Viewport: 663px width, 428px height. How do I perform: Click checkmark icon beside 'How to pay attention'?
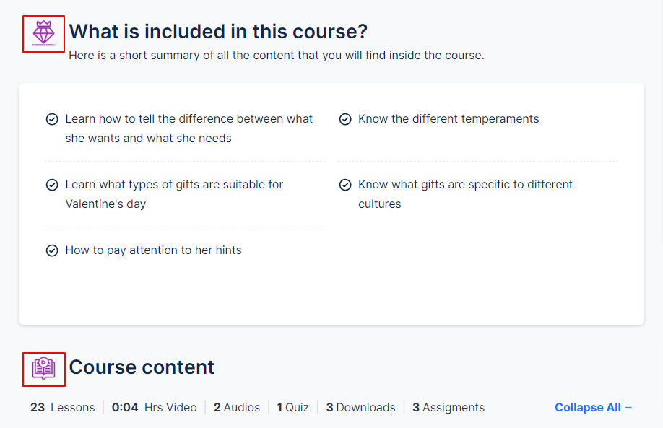(52, 250)
